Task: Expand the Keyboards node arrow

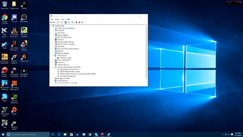Action: [54, 46]
